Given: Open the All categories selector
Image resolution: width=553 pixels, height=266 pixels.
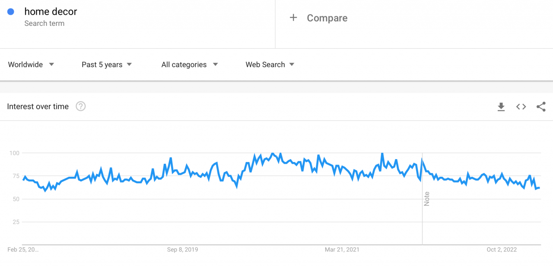Looking at the screenshot, I should [x=189, y=64].
